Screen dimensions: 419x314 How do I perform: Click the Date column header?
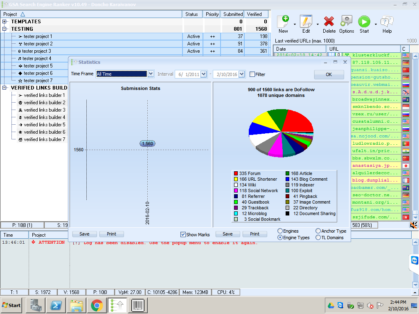tap(300, 49)
